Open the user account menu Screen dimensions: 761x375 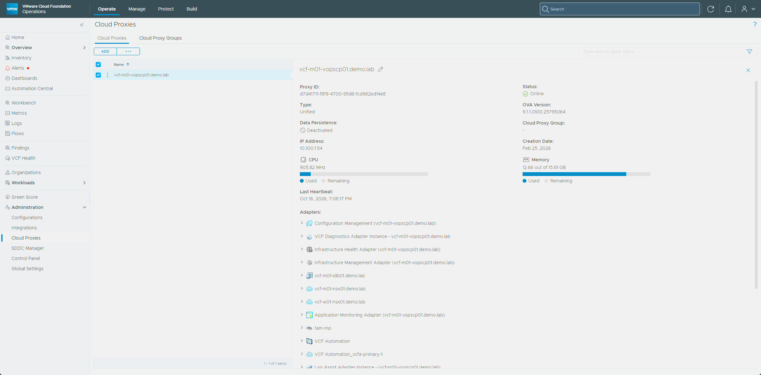(x=748, y=9)
